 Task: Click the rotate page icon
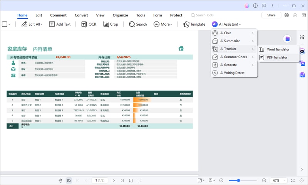pyautogui.click(x=131, y=180)
